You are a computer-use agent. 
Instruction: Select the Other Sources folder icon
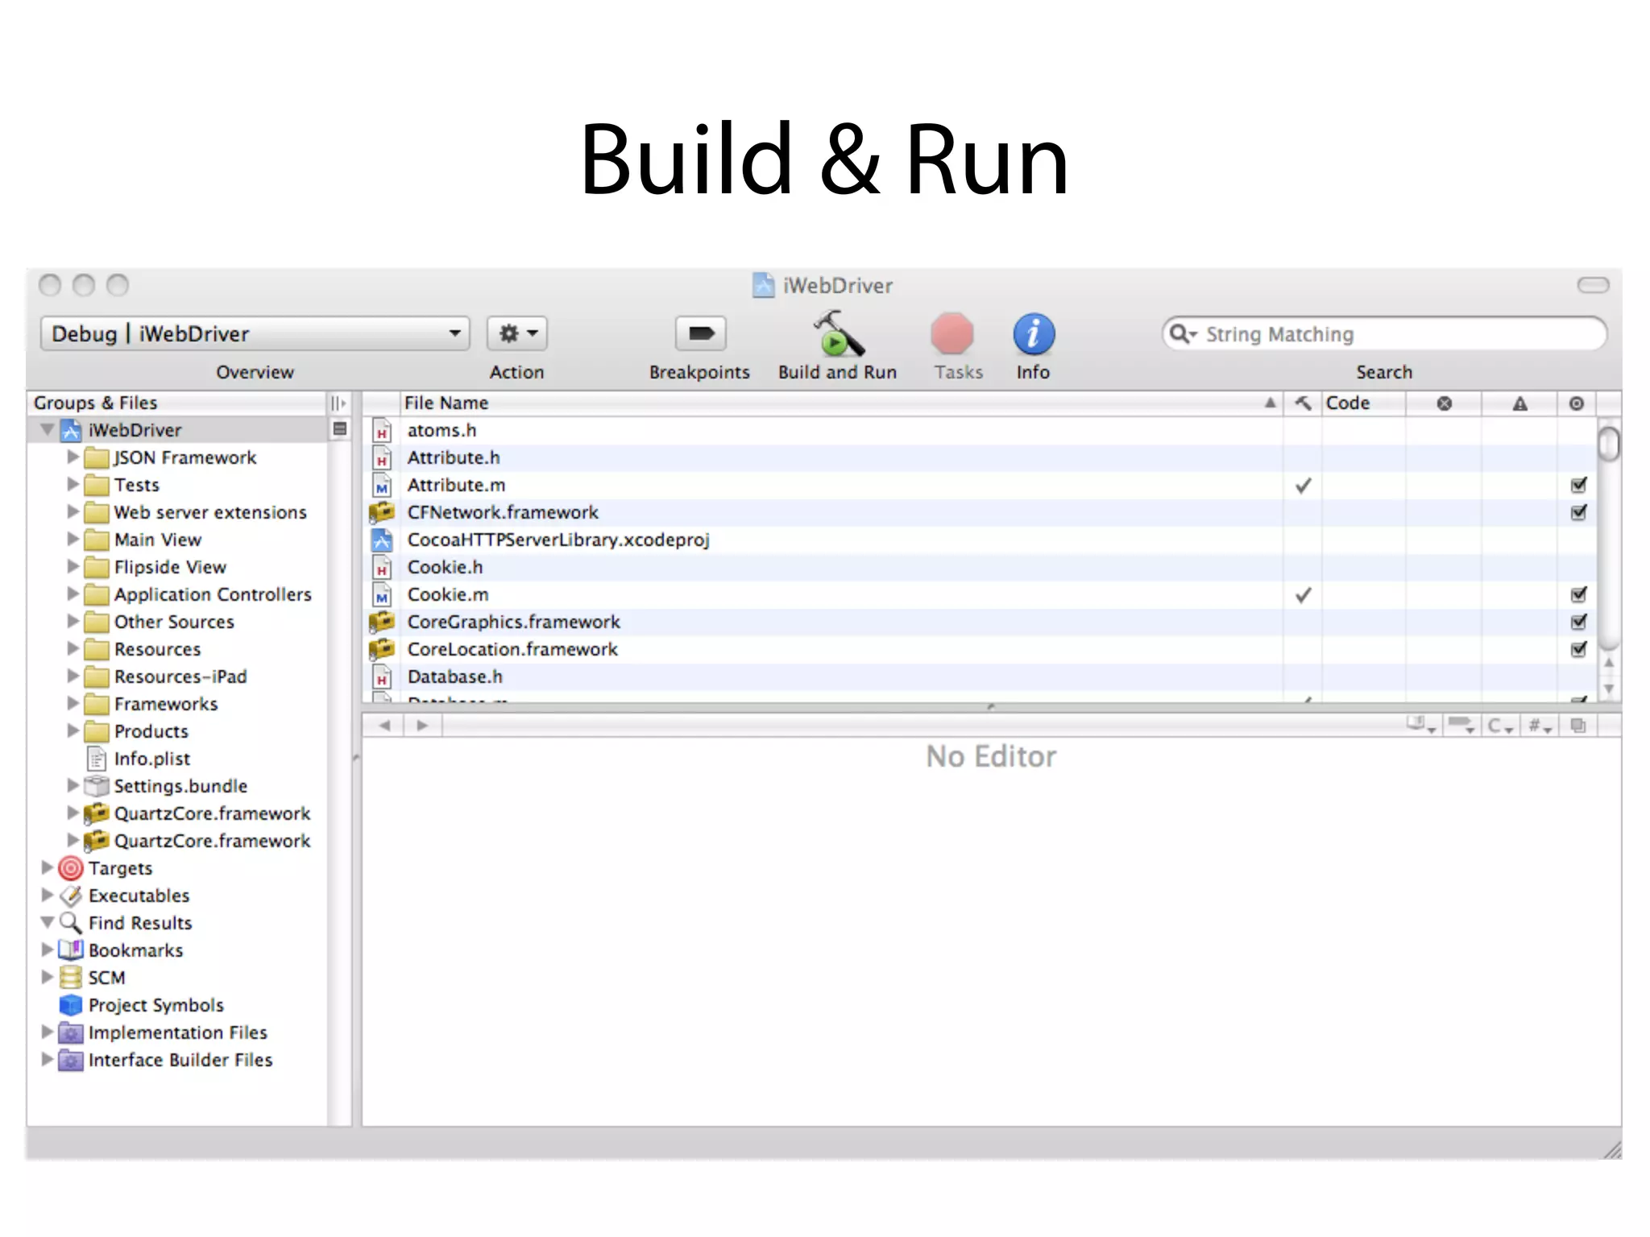(x=97, y=622)
